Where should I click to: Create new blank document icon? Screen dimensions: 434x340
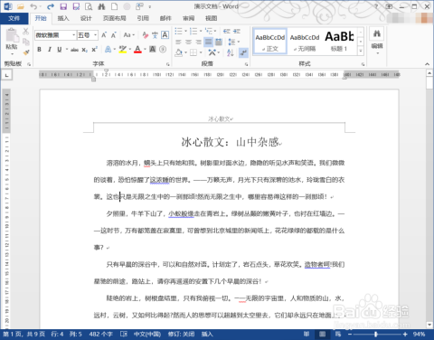coord(114,6)
